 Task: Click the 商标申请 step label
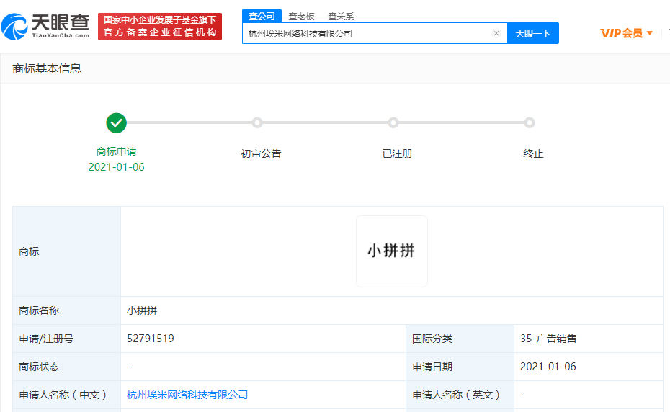click(116, 152)
